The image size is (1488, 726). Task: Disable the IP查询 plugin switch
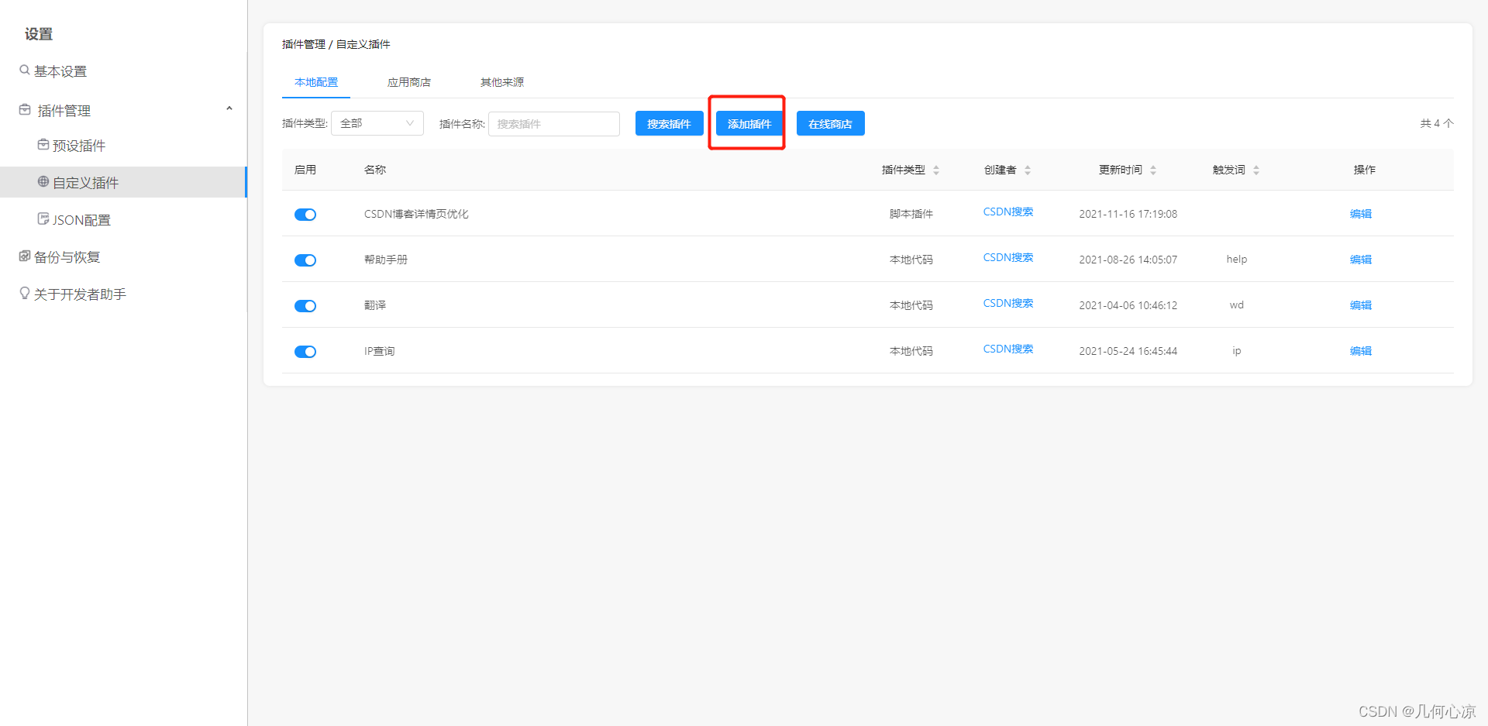[305, 352]
